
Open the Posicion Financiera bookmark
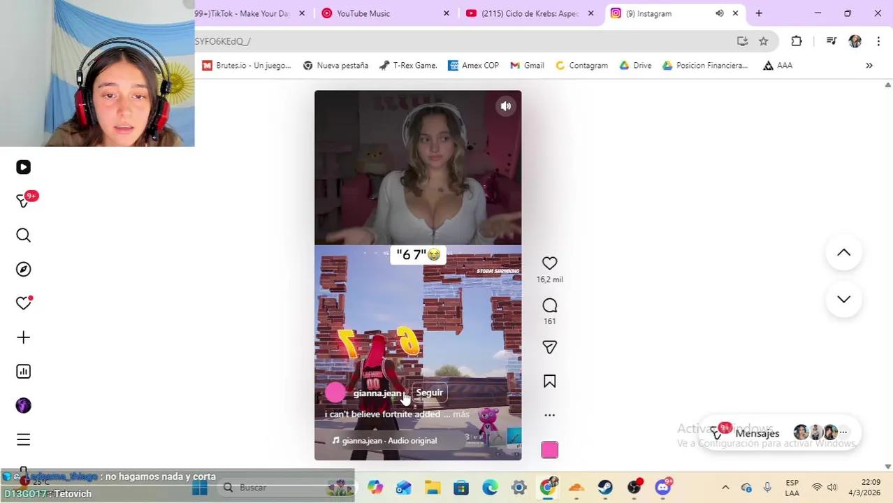pos(705,65)
